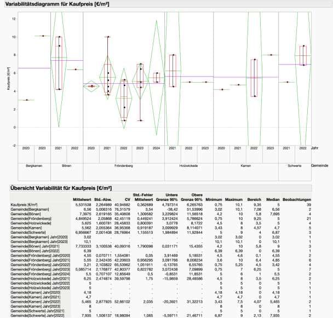This screenshot has width=333, height=318.
Task: Click the Kaufpreis y-axis label
Action: coord(9,79)
